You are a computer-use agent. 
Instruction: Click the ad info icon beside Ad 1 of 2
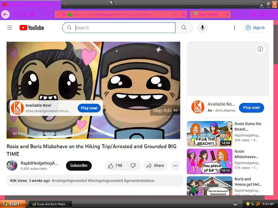coord(38,134)
